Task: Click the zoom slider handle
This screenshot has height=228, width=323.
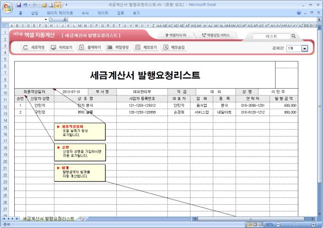Action: [x=294, y=224]
